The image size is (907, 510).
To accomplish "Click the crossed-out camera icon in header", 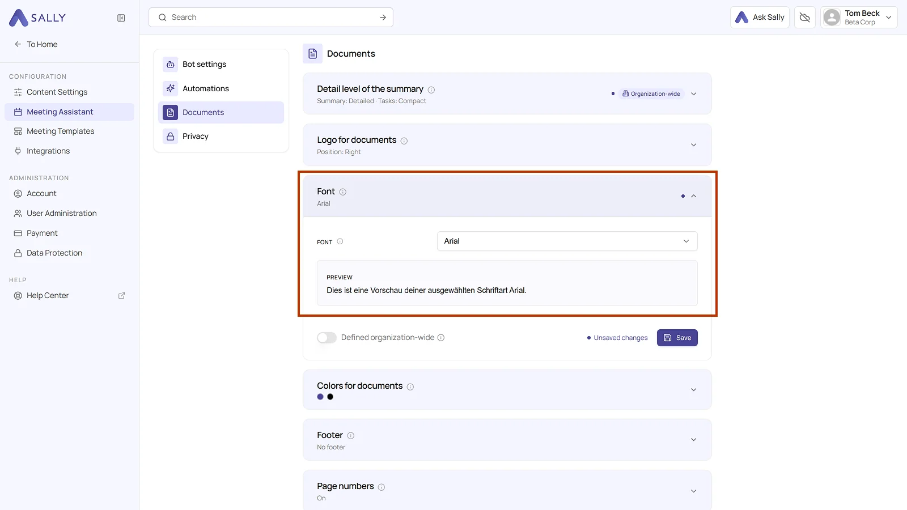I will click(804, 18).
